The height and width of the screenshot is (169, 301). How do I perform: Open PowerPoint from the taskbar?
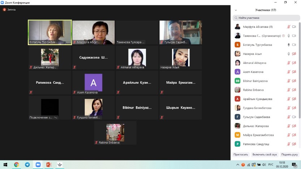click(49, 165)
